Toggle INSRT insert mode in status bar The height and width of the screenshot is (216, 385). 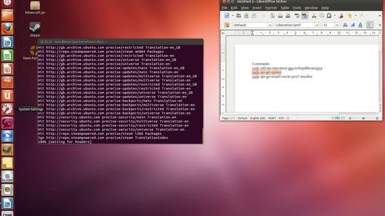(272, 118)
